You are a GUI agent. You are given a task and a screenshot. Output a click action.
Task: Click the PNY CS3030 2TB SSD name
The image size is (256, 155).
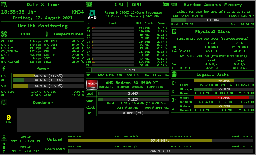(213, 56)
